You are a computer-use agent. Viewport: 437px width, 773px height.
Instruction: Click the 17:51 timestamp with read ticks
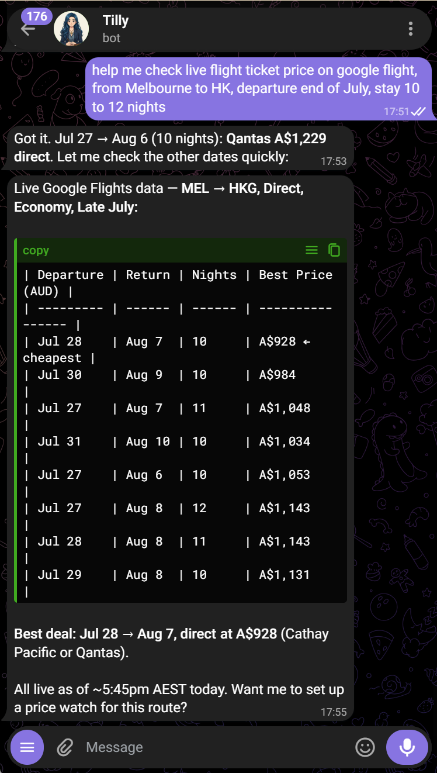(x=404, y=111)
